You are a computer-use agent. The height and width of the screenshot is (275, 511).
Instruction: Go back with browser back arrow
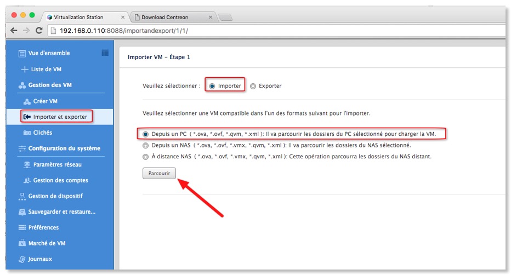click(x=14, y=31)
